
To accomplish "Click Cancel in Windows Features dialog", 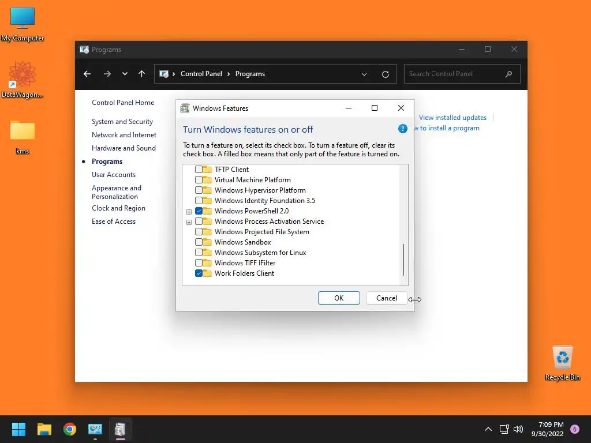I will 386,298.
